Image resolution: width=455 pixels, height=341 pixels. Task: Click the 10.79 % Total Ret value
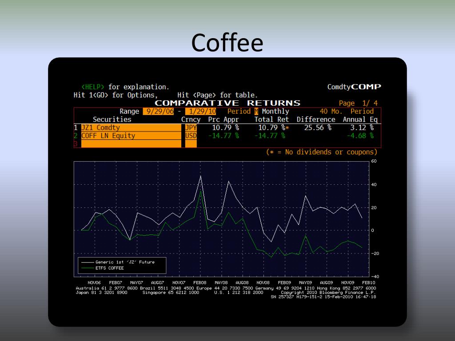click(272, 127)
